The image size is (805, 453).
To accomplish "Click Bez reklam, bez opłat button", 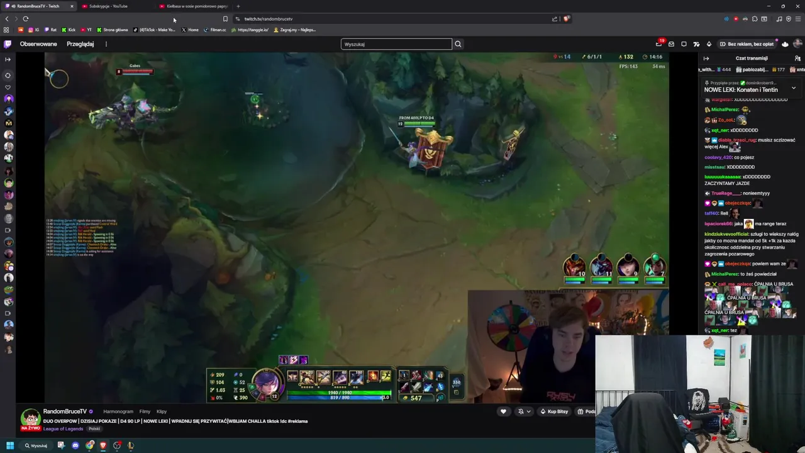I will pyautogui.click(x=746, y=44).
